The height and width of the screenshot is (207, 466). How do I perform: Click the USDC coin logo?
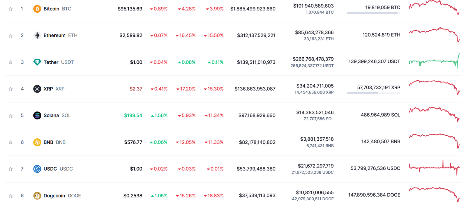point(37,169)
